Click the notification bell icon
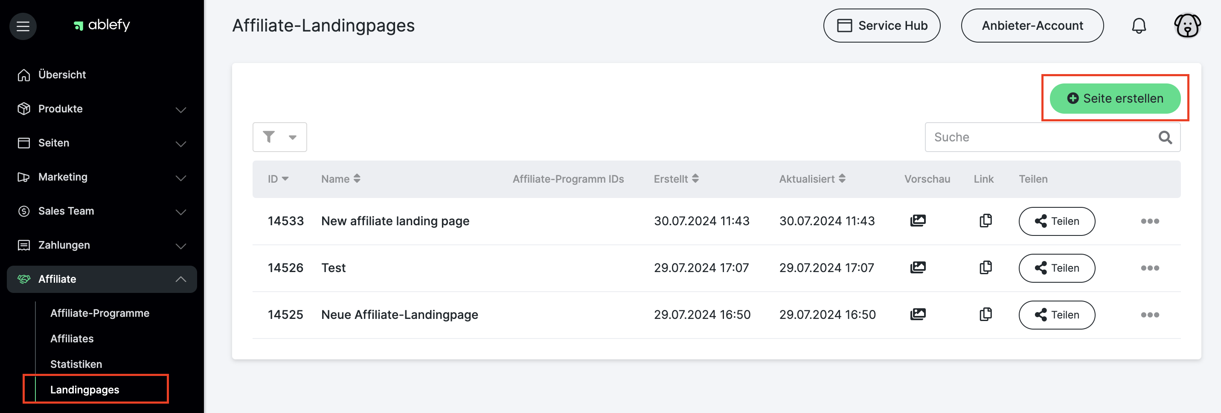 click(x=1139, y=26)
